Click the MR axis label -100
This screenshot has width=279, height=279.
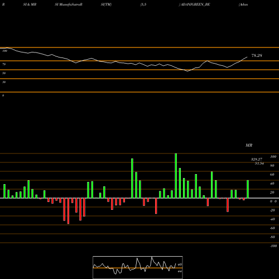[273, 246]
